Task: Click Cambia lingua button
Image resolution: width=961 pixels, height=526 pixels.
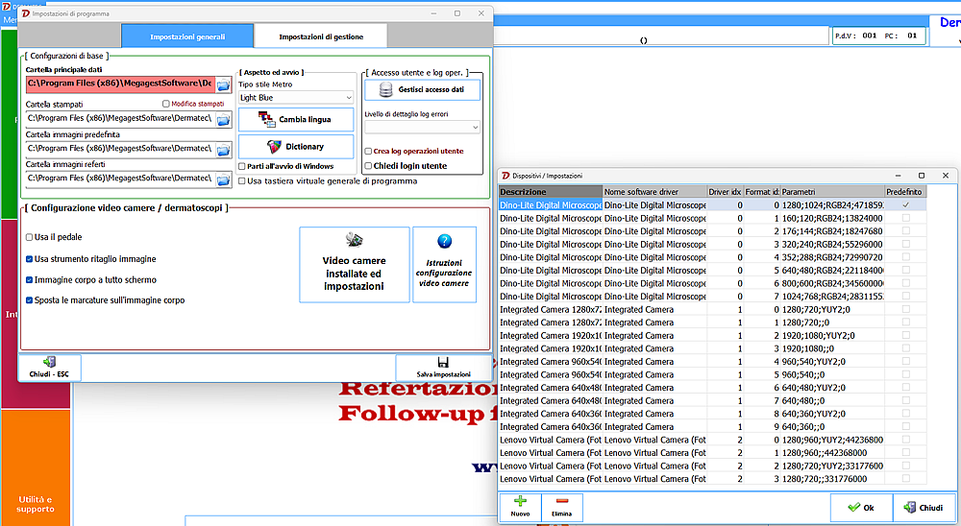Action: pyautogui.click(x=296, y=119)
